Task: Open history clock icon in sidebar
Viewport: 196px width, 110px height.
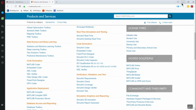Action: 2,63
